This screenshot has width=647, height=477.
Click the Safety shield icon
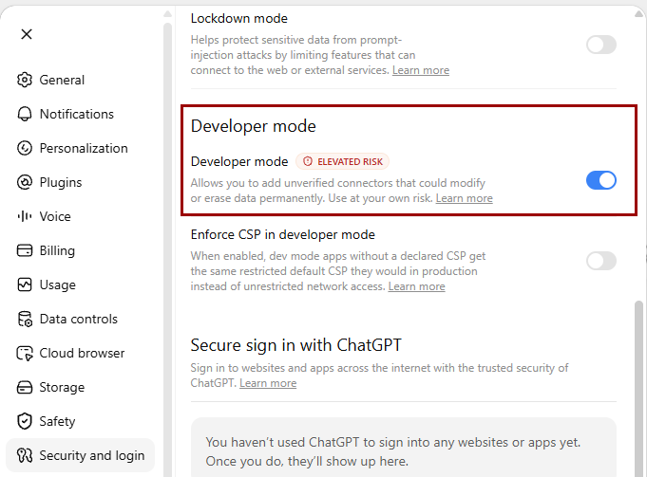pyautogui.click(x=25, y=421)
